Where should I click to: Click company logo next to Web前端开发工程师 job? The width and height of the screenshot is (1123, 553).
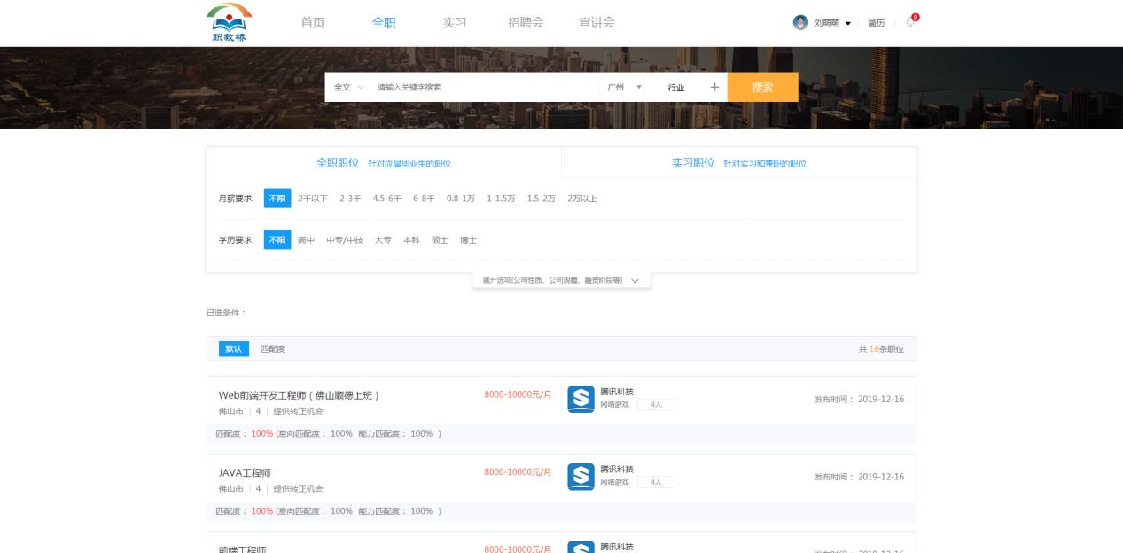tap(581, 400)
